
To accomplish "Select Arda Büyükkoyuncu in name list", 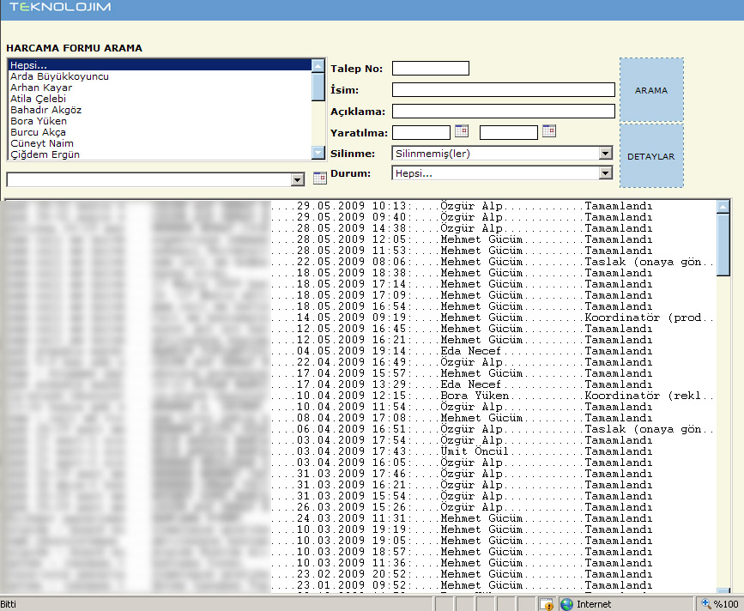I will point(160,76).
